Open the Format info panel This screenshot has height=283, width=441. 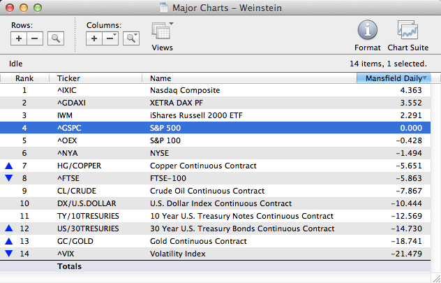(367, 31)
